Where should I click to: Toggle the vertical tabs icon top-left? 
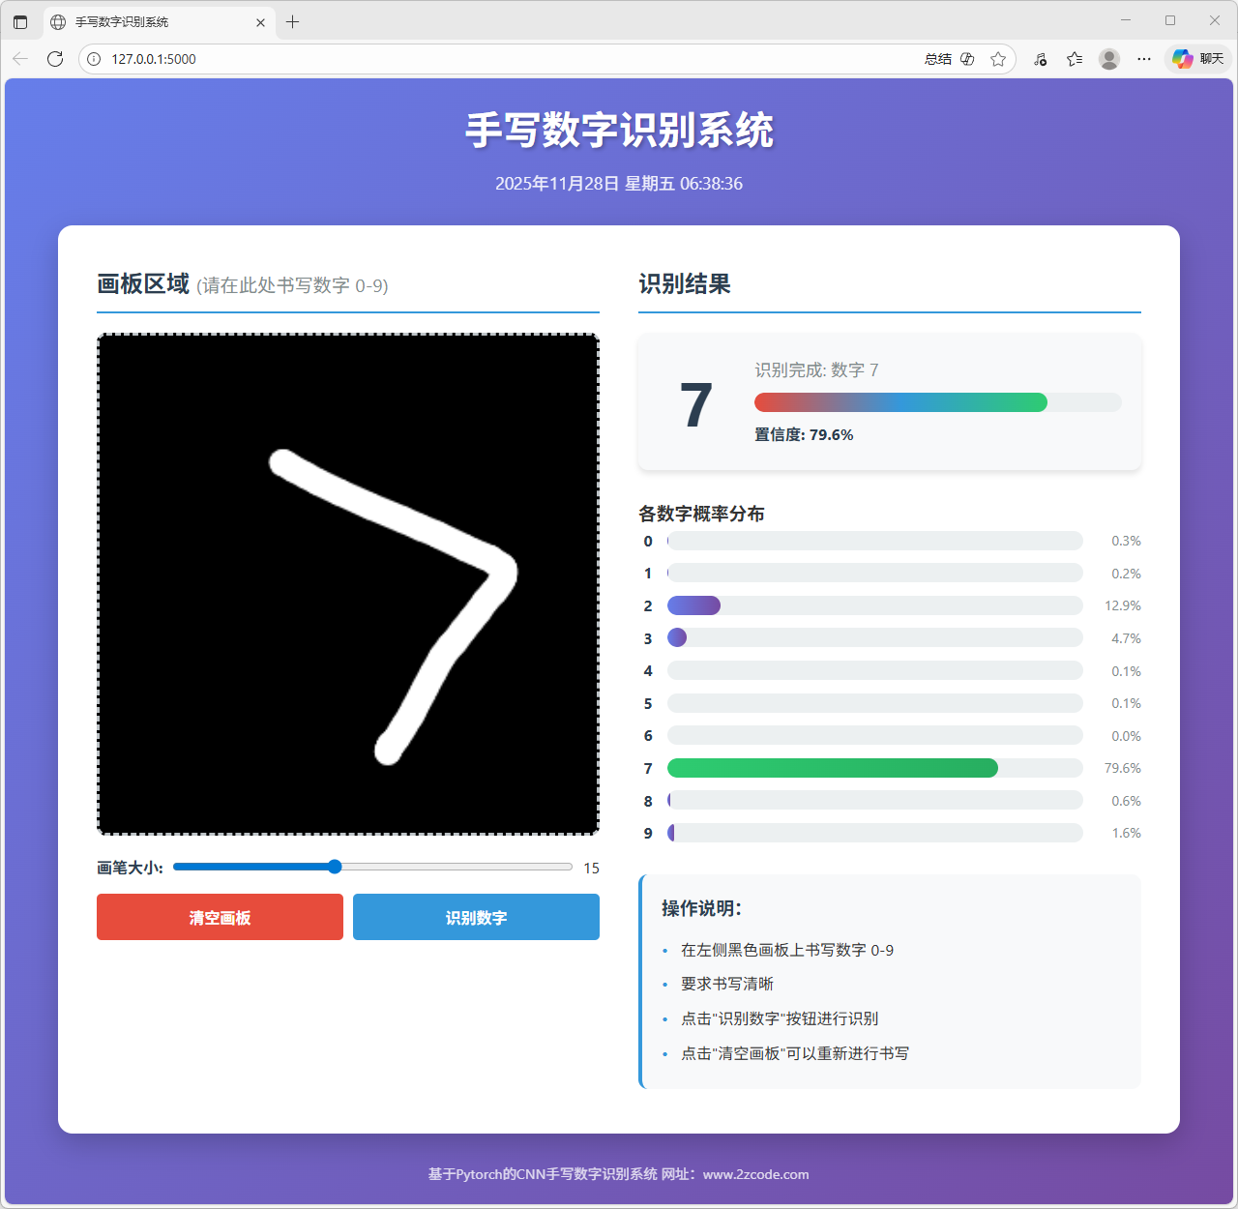tap(20, 20)
